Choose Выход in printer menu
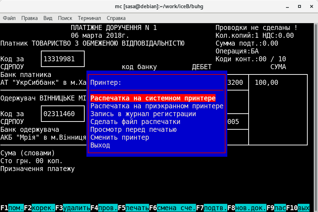This screenshot has width=318, height=212. coord(100,145)
